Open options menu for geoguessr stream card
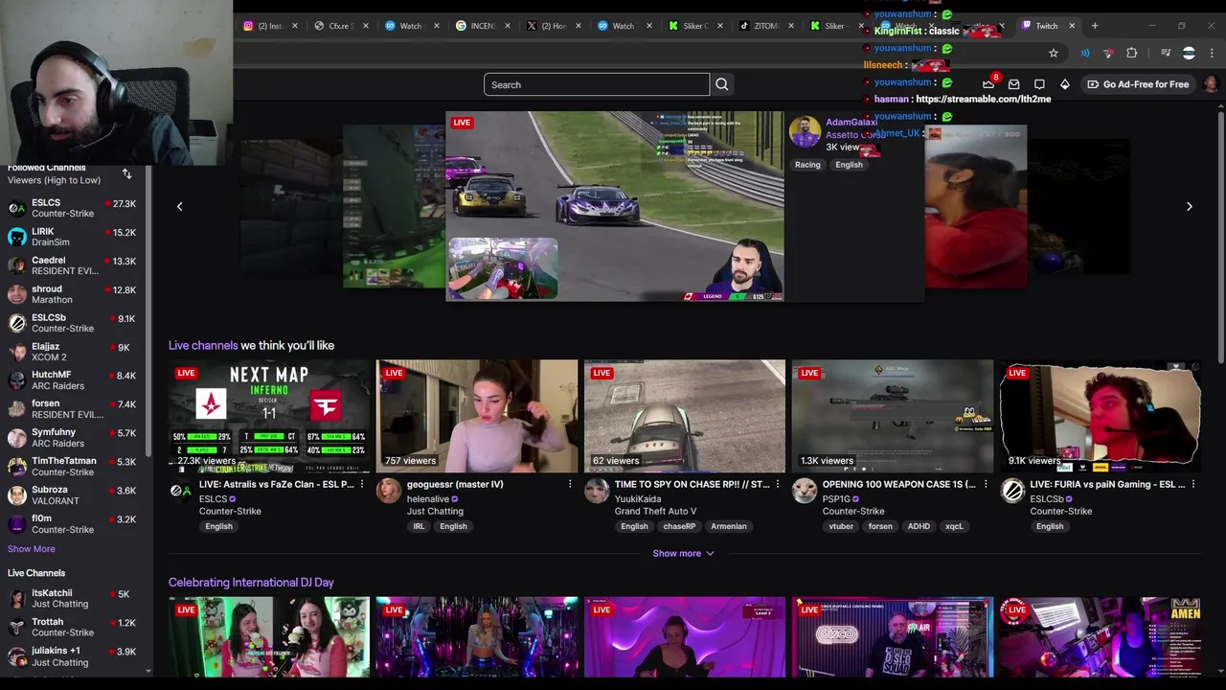The image size is (1226, 690). coord(569,484)
